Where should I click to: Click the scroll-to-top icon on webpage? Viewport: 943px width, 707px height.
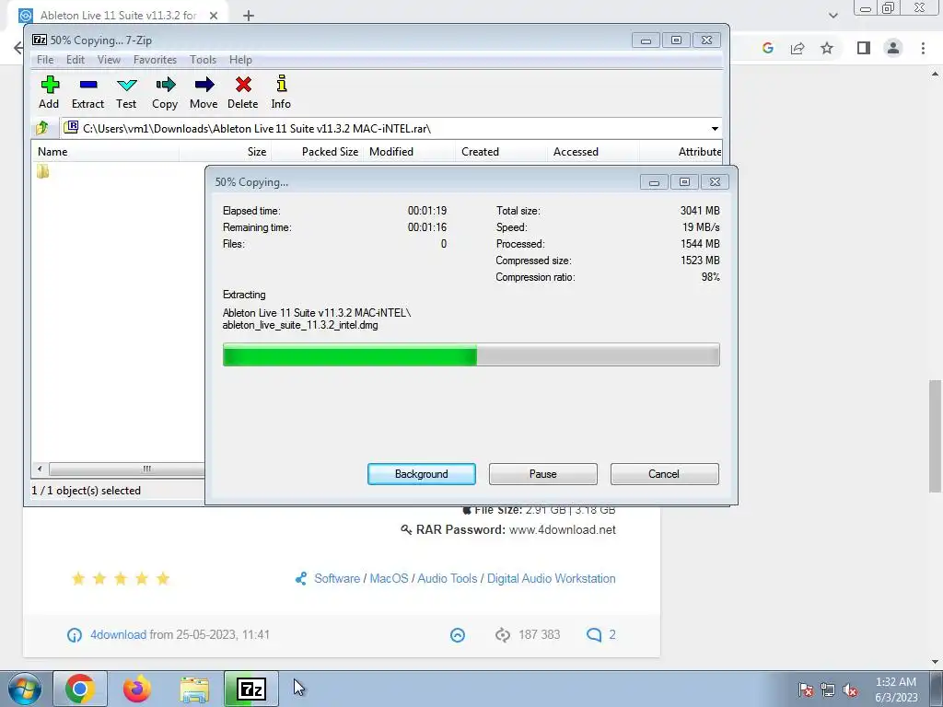click(458, 635)
